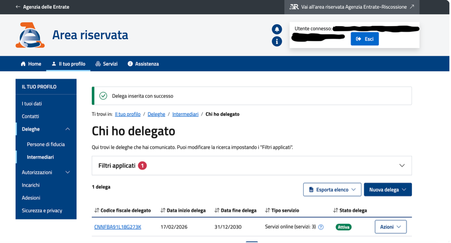This screenshot has width=451, height=243.
Task: Open the information "i" icon
Action: [x=277, y=41]
